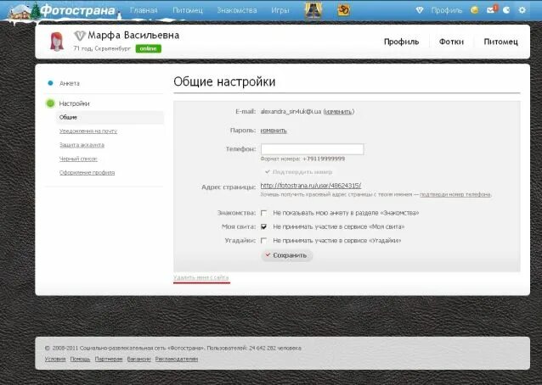
Task: Click the Общие настройки heading
Action: tap(224, 81)
